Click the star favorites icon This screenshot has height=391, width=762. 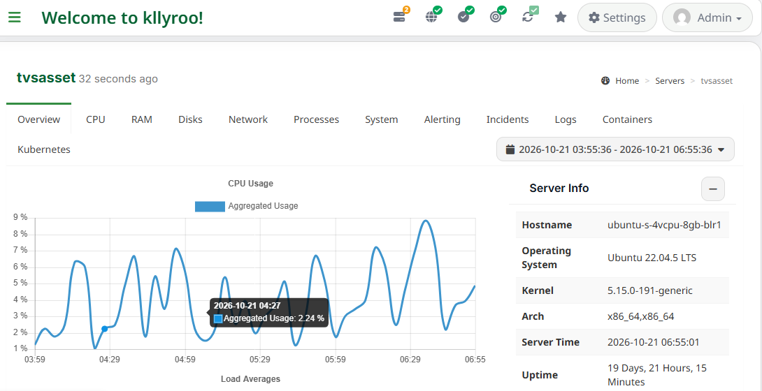click(x=561, y=17)
